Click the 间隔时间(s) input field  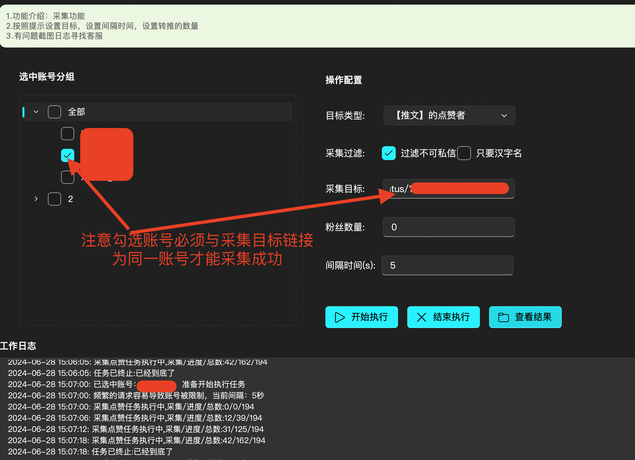click(447, 265)
